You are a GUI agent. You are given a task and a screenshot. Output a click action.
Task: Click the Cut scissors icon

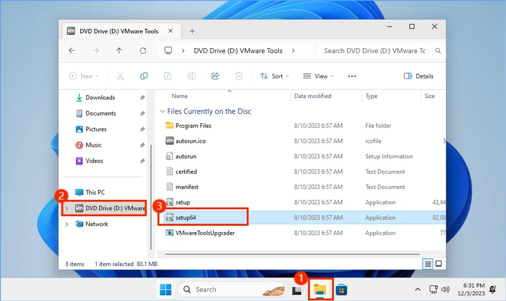tap(120, 76)
